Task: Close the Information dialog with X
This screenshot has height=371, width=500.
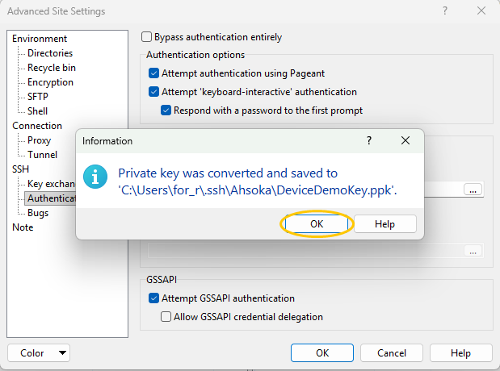Action: 405,140
